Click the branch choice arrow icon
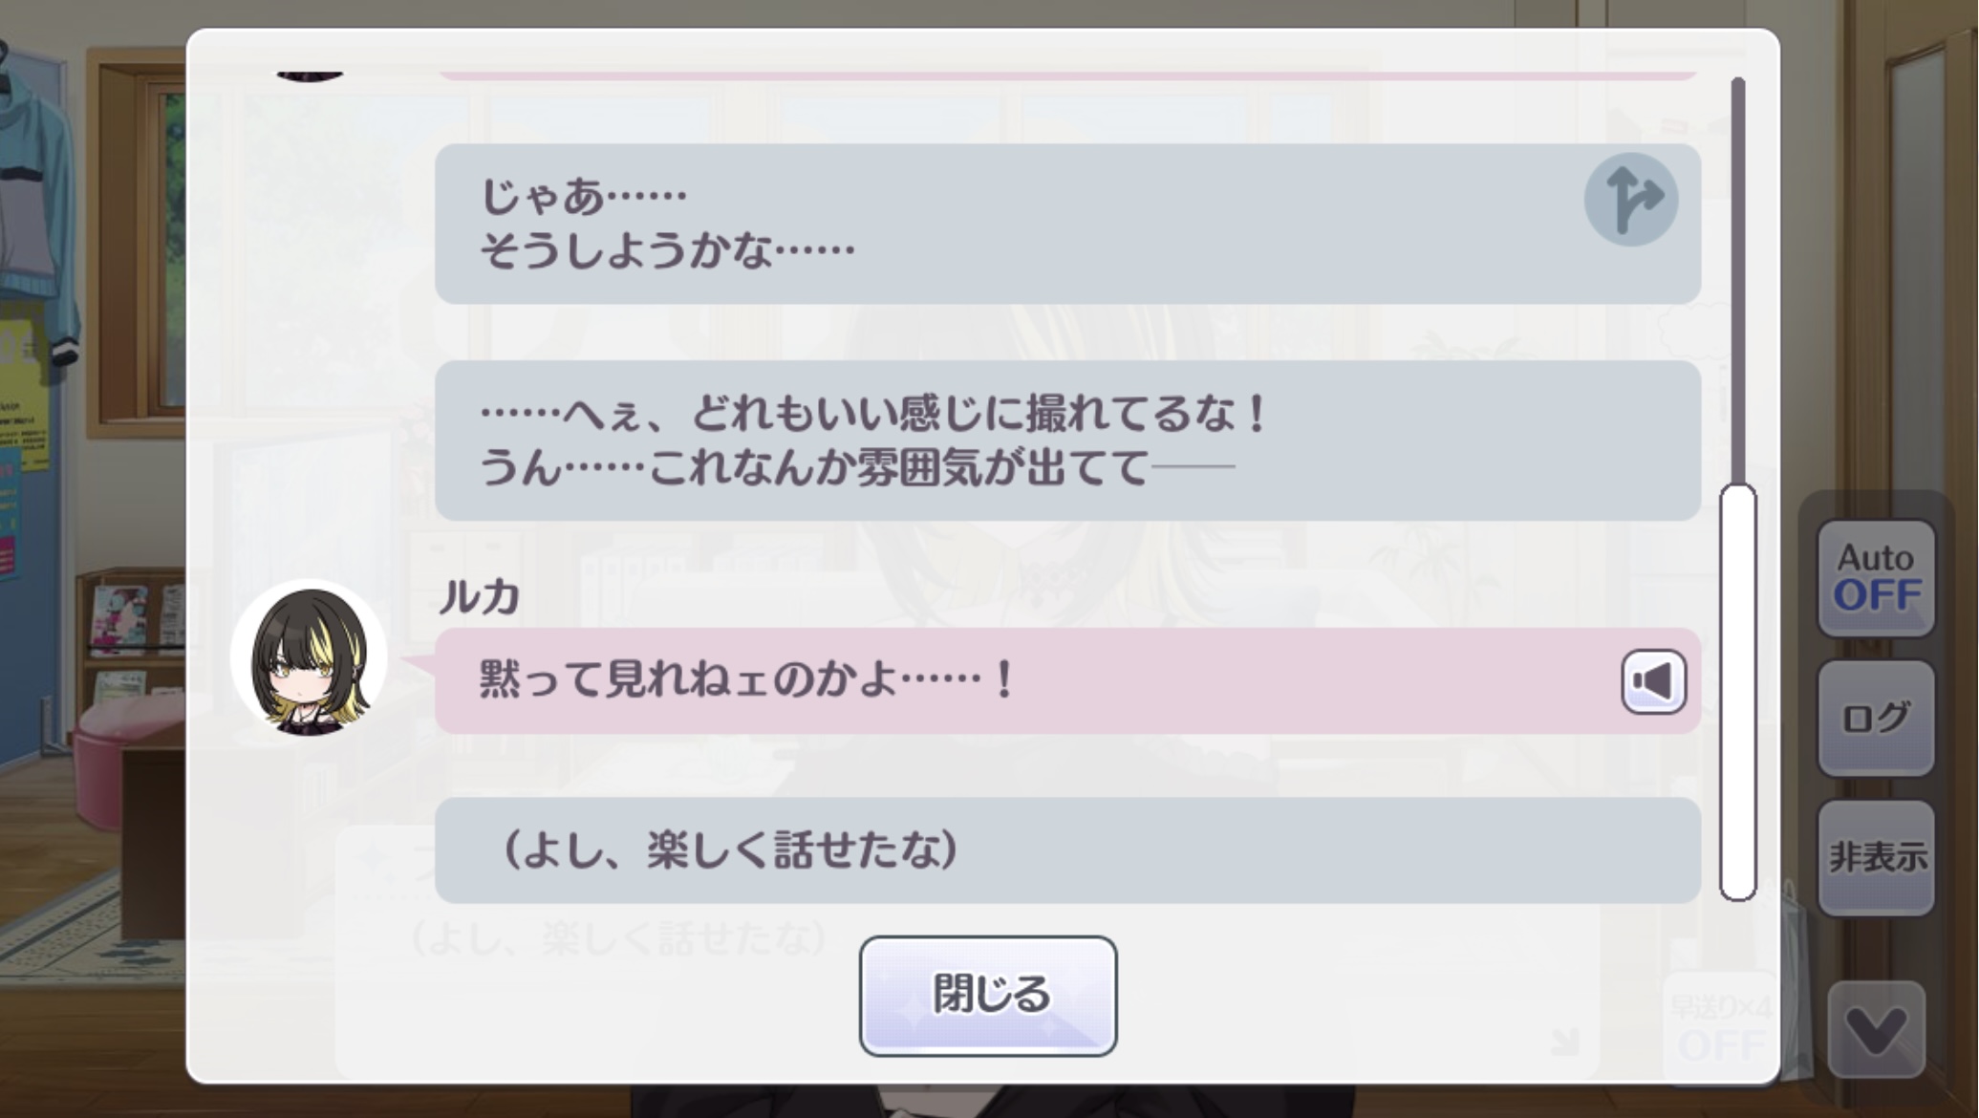The height and width of the screenshot is (1118, 1979). [1631, 200]
